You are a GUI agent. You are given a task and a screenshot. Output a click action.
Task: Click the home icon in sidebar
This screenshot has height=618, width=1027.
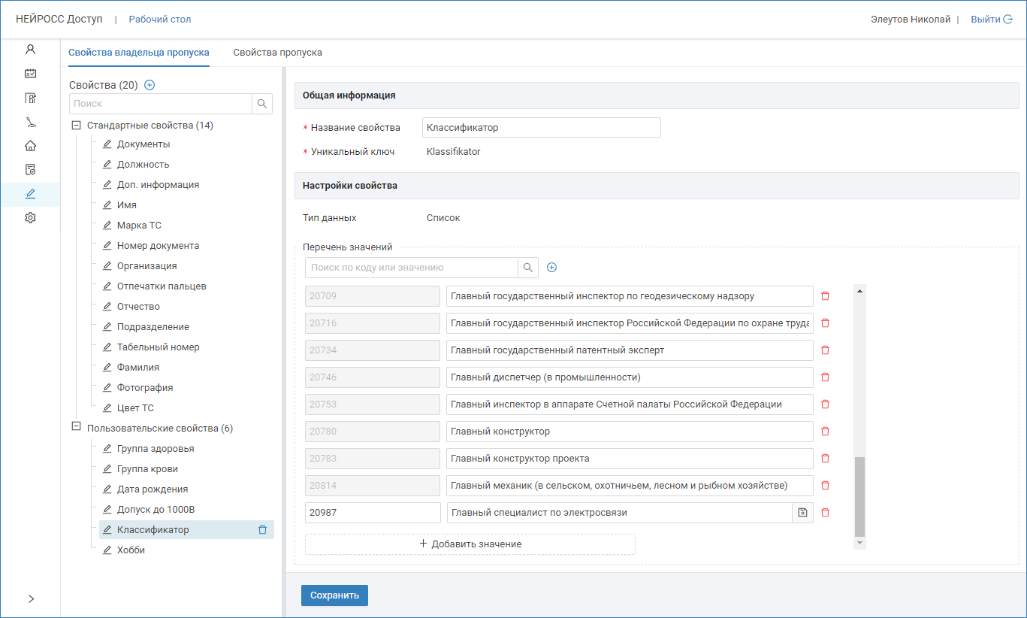[30, 146]
